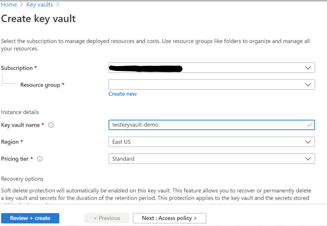Click Next: Access policy

[169, 218]
